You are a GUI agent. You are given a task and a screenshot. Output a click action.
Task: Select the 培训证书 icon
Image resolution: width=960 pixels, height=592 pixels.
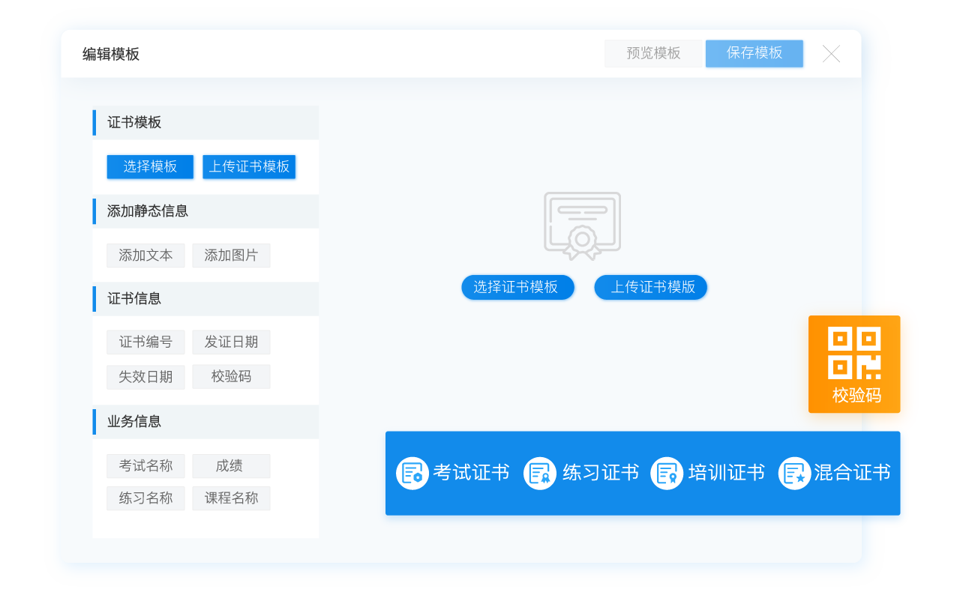pyautogui.click(x=667, y=474)
